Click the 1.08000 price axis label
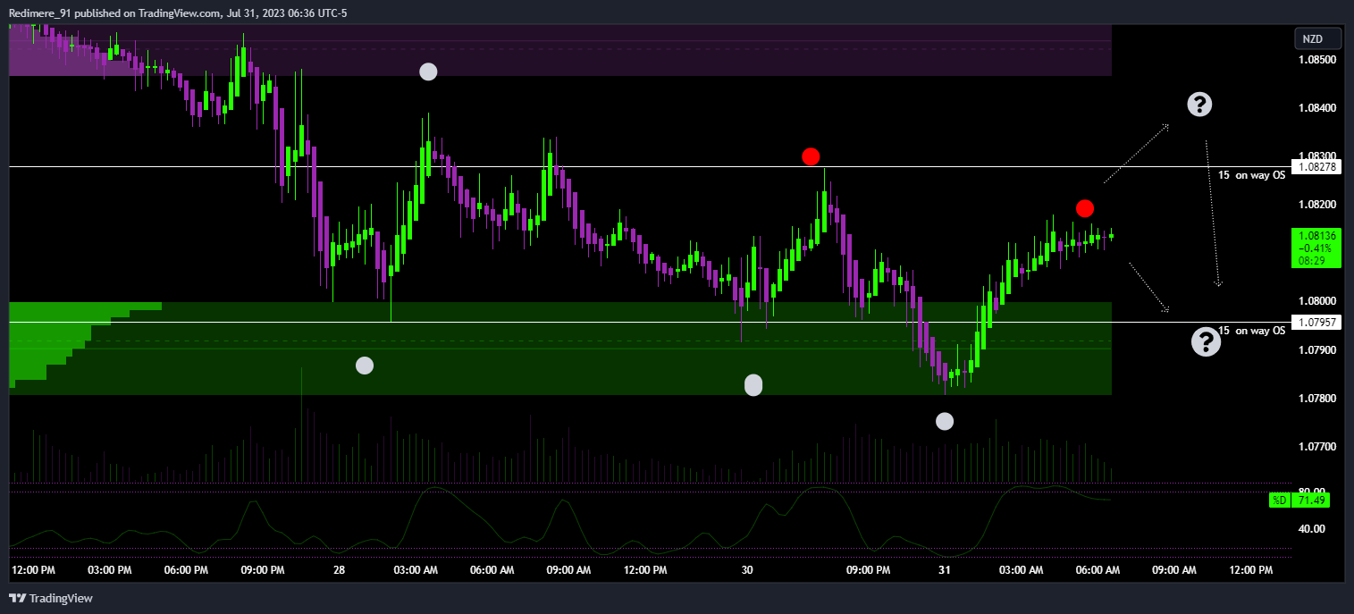The height and width of the screenshot is (614, 1354). click(x=1317, y=301)
